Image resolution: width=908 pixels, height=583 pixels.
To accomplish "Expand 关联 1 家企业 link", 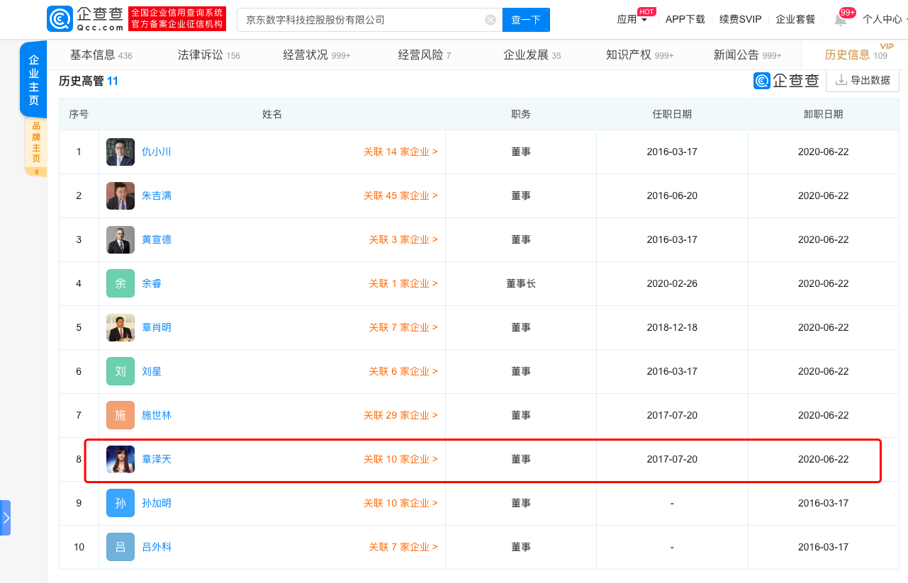I will point(403,283).
